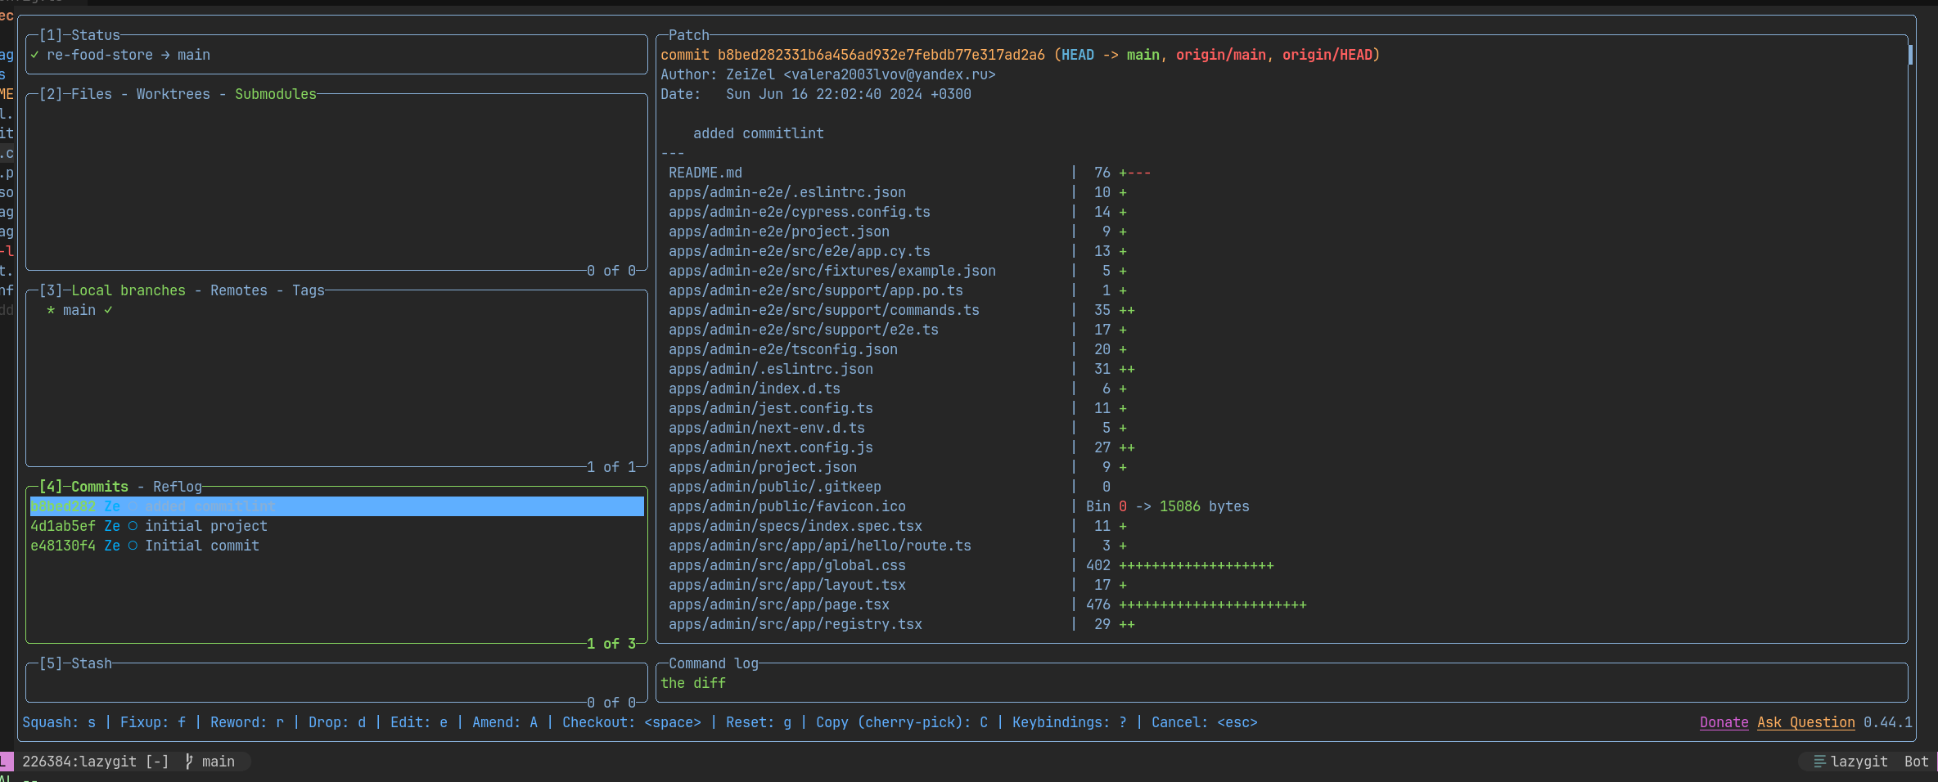Click the Bot label in the status line
The height and width of the screenshot is (782, 1938).
pos(1917,762)
